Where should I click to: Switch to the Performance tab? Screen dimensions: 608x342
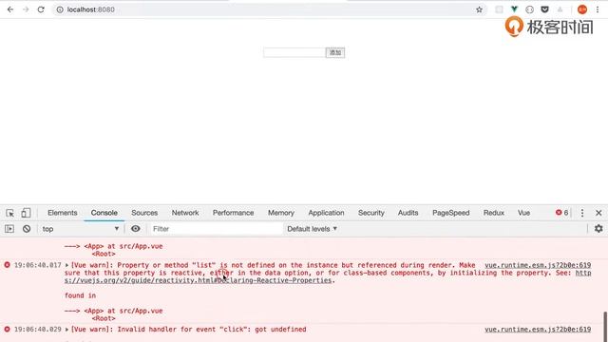pos(233,213)
